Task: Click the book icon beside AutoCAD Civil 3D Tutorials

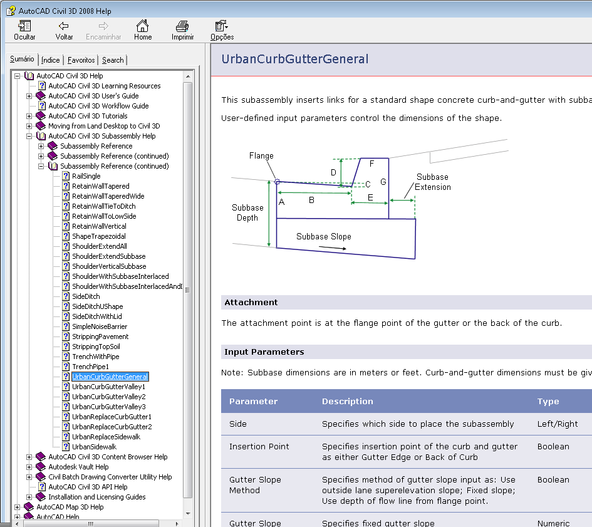Action: click(40, 115)
